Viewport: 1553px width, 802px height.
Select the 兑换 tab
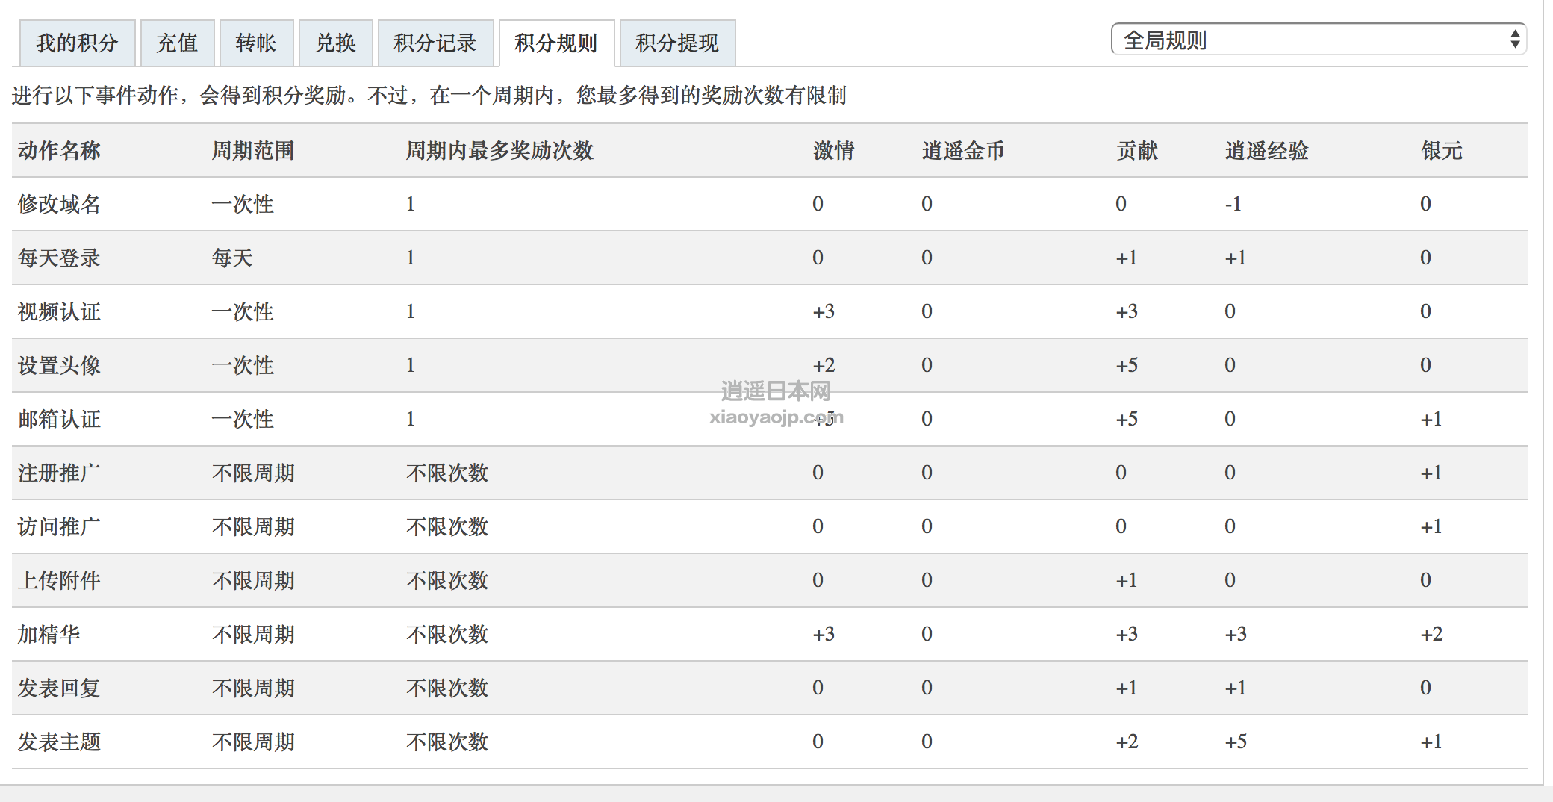click(x=335, y=43)
